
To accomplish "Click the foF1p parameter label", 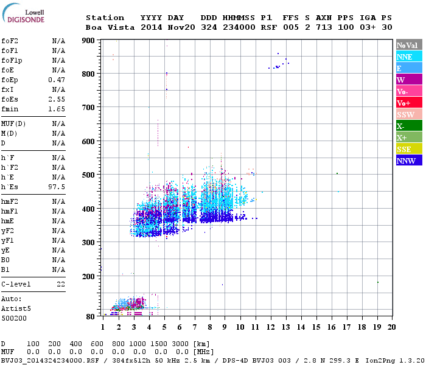I will [12, 61].
